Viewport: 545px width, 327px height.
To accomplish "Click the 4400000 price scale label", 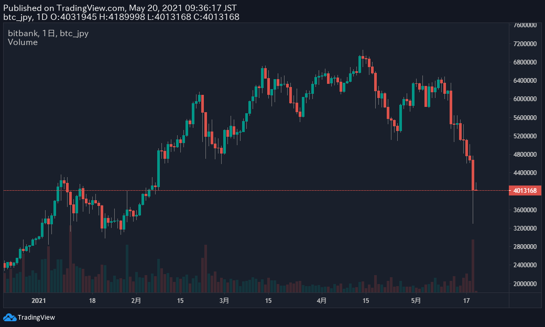I will click(524, 173).
